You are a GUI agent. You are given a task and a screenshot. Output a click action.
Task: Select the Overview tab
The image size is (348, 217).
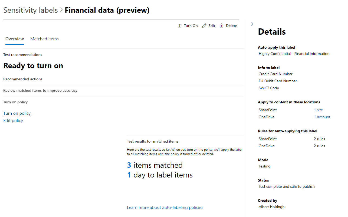15,39
